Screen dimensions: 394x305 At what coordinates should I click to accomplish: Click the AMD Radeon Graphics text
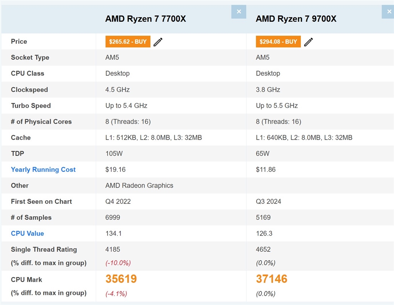tap(139, 185)
